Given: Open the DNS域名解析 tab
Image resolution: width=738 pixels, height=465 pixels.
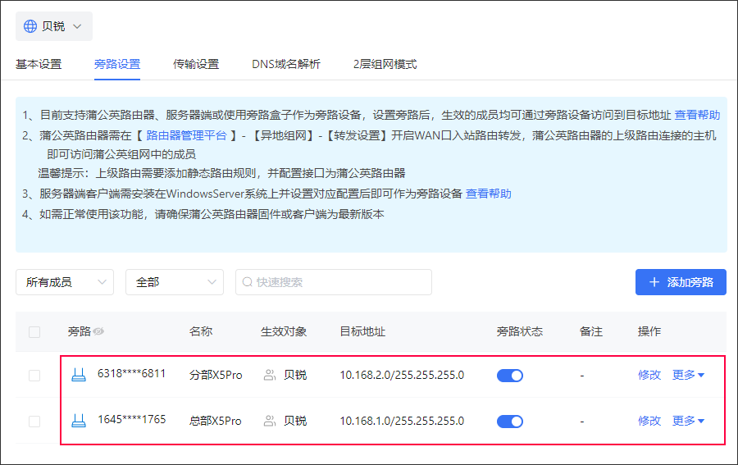Looking at the screenshot, I should (x=286, y=64).
